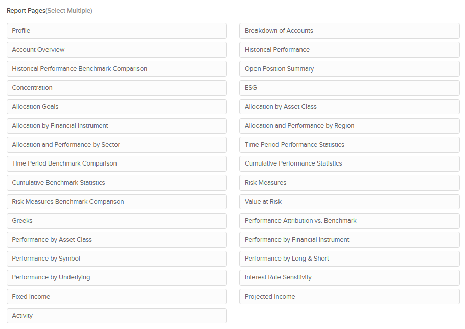
Task: Toggle the Fixed Income report page
Action: 117,297
